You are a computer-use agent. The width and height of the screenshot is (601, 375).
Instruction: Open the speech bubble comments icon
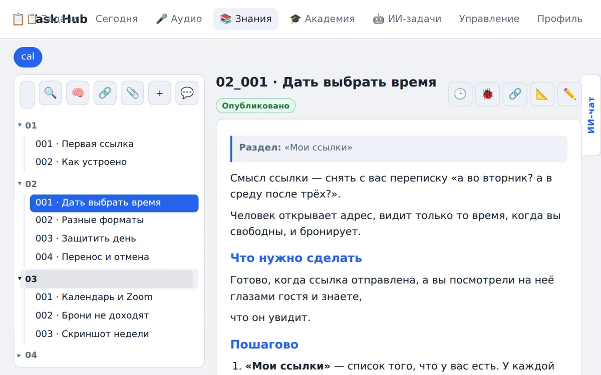click(187, 93)
